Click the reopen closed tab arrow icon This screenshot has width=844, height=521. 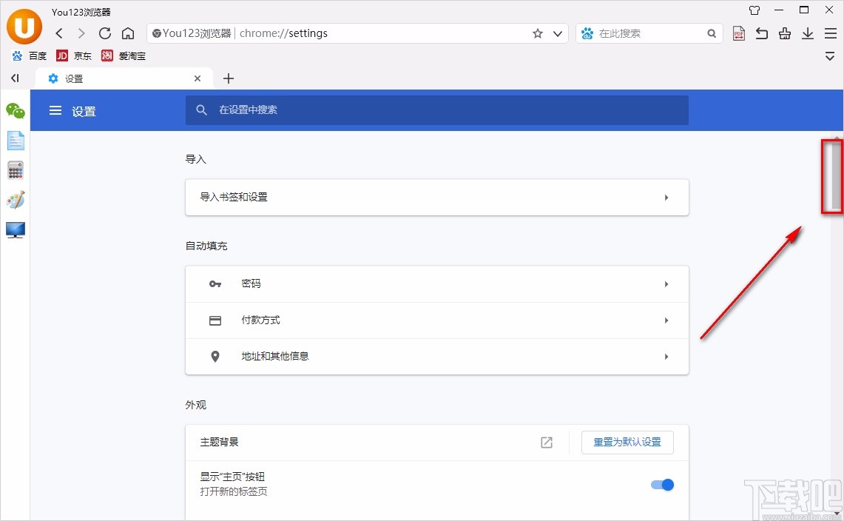click(761, 33)
